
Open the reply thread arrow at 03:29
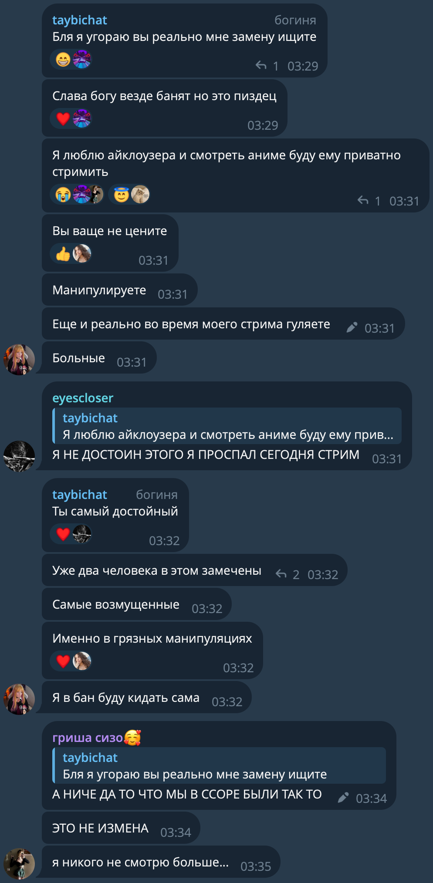[267, 66]
